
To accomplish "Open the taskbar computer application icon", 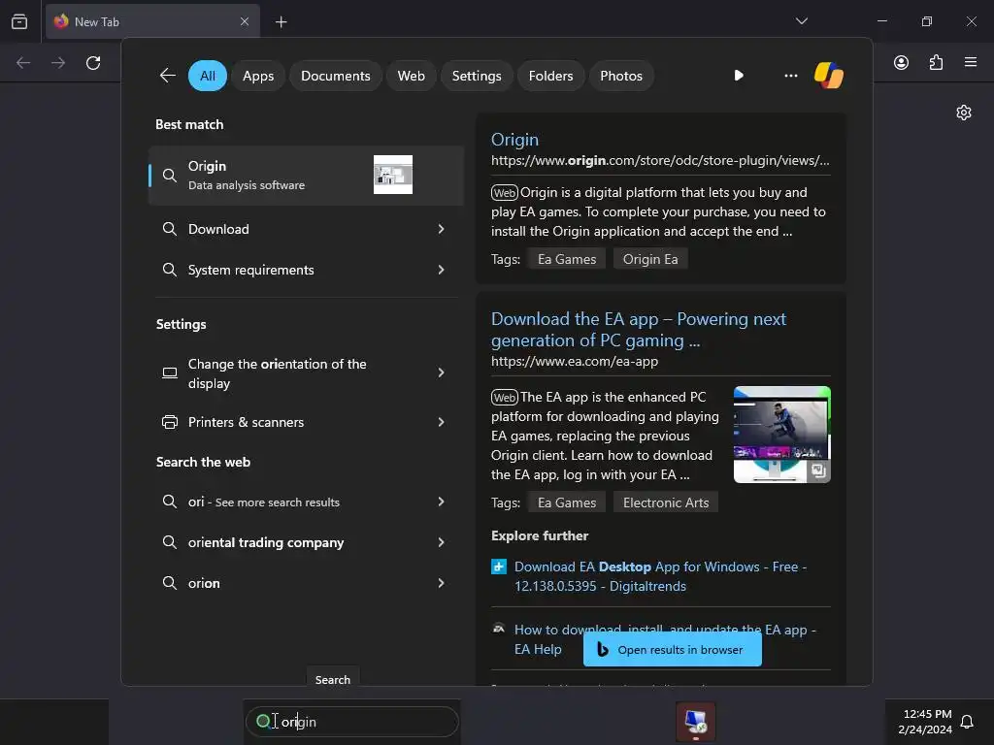I will click(x=695, y=721).
